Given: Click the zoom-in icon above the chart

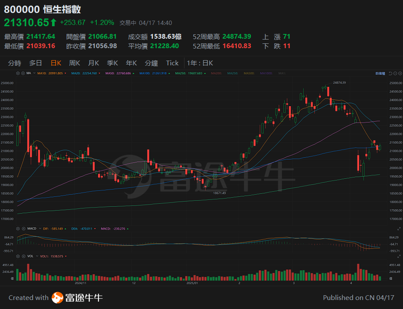Looking at the screenshot, I should tap(400, 73).
